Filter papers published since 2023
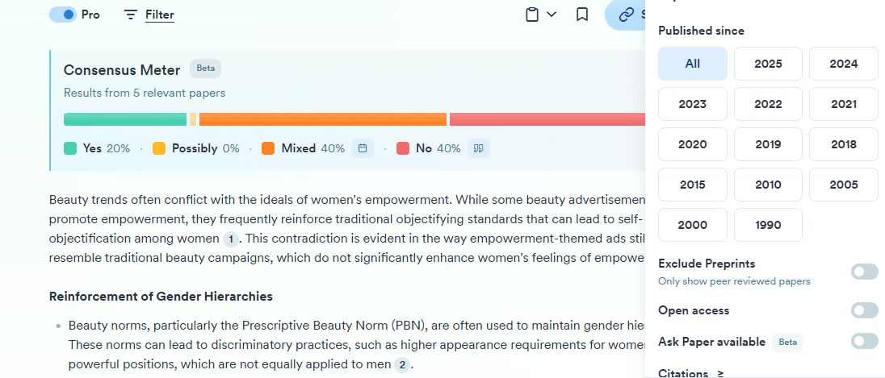This screenshot has width=885, height=378. pos(693,104)
